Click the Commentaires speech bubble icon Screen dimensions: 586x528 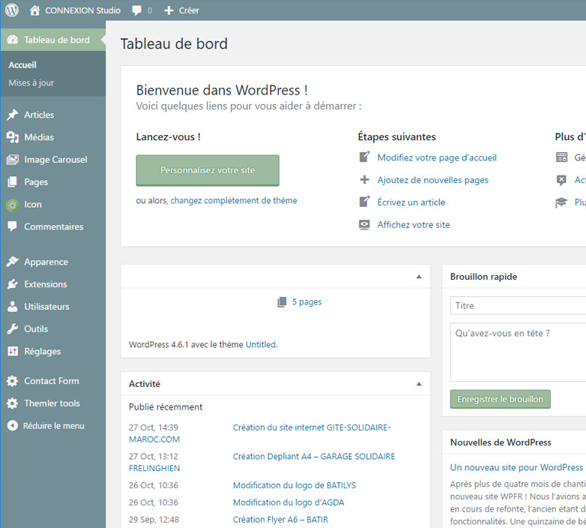tap(12, 226)
